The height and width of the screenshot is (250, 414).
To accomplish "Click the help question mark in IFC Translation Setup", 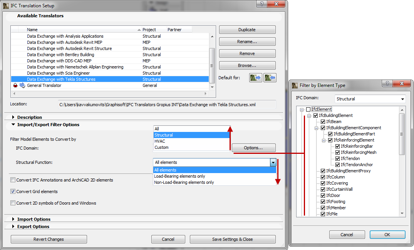I will pos(261,4).
